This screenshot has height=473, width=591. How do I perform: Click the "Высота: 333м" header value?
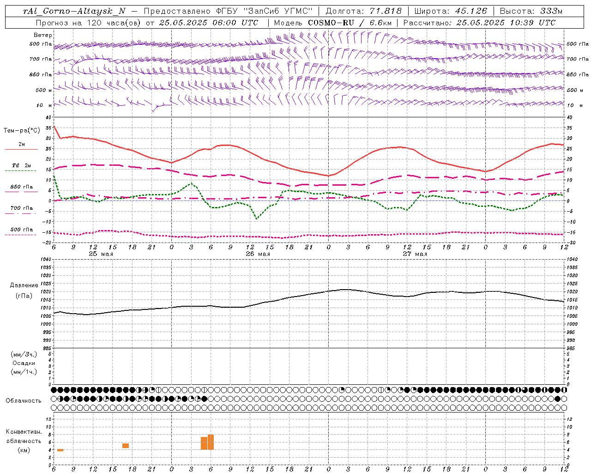click(531, 11)
